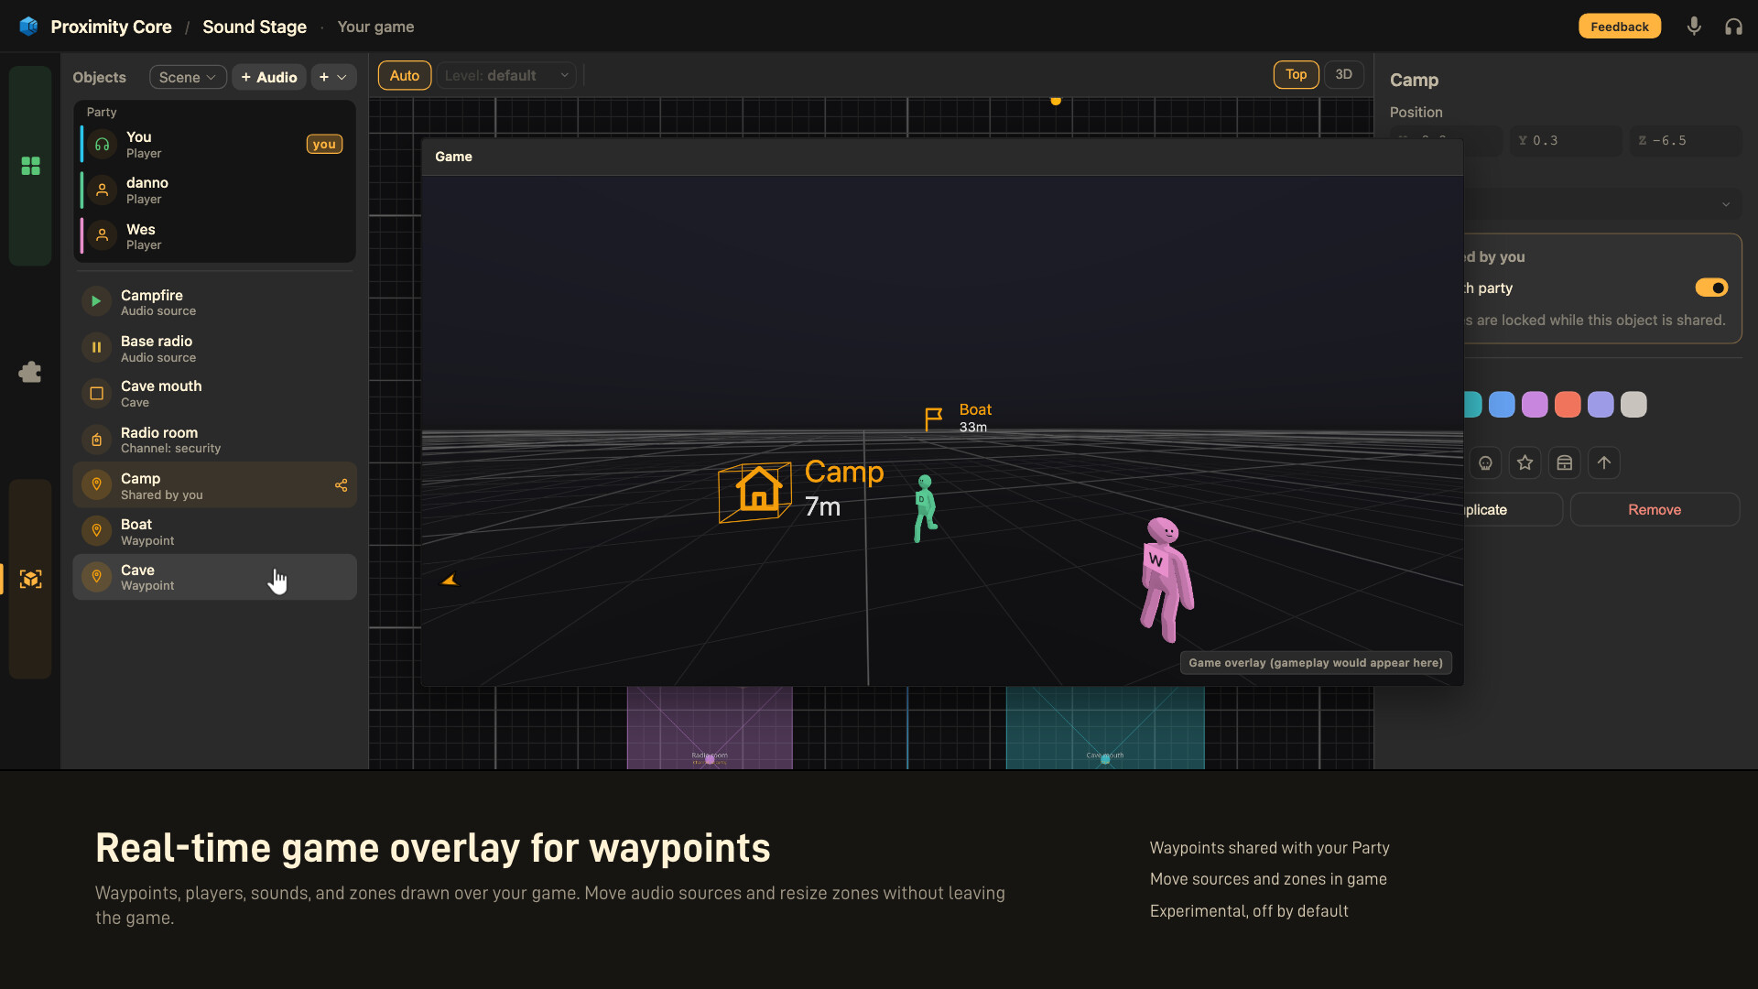The image size is (1758, 989).
Task: Click the house icon of Camp waypoint overlay
Action: pos(758,491)
